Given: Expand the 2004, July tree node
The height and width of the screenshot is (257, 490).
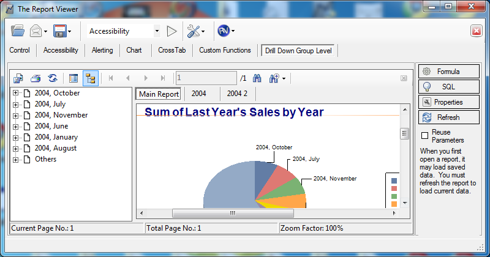Looking at the screenshot, I should click(15, 104).
